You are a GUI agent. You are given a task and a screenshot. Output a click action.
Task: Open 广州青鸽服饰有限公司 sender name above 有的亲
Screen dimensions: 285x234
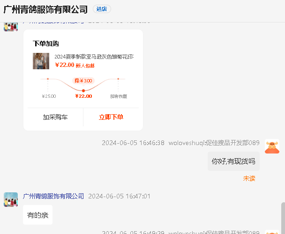pyautogui.click(x=53, y=196)
